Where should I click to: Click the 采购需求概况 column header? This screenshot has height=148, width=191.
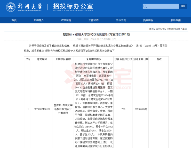pyautogui.click(x=94, y=59)
